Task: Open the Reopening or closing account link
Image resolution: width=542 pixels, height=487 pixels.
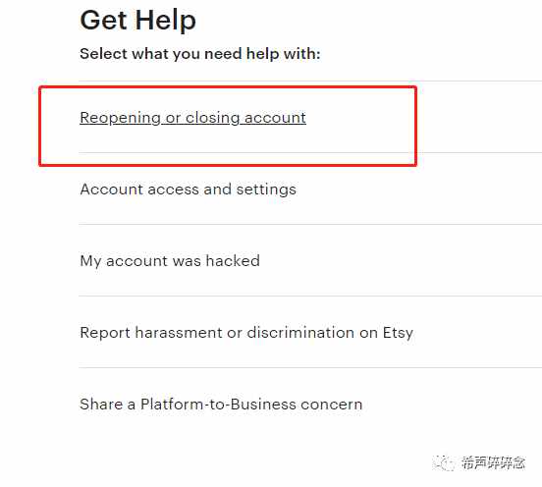Action: [x=192, y=118]
